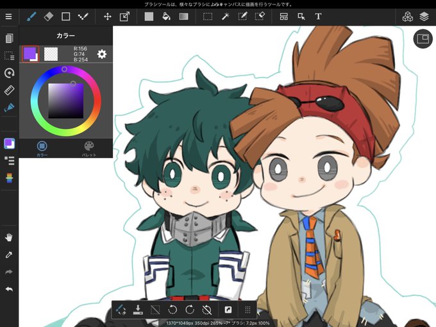Click the white arrow shortcut icon in bottom bar
The width and height of the screenshot is (436, 327).
coord(228,310)
